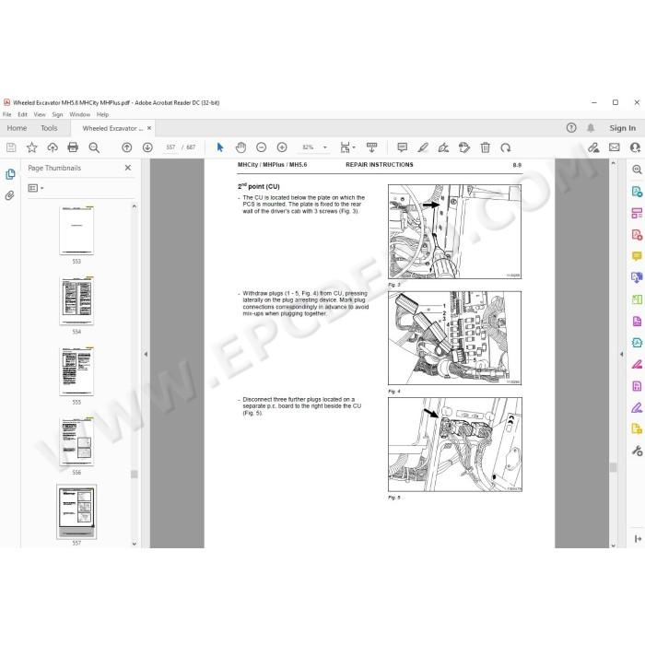Open the Sign menu

57,114
